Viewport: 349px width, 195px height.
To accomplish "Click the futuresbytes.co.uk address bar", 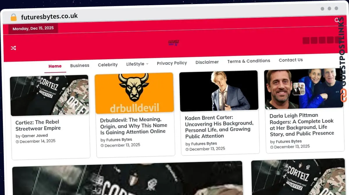I will pos(49,17).
